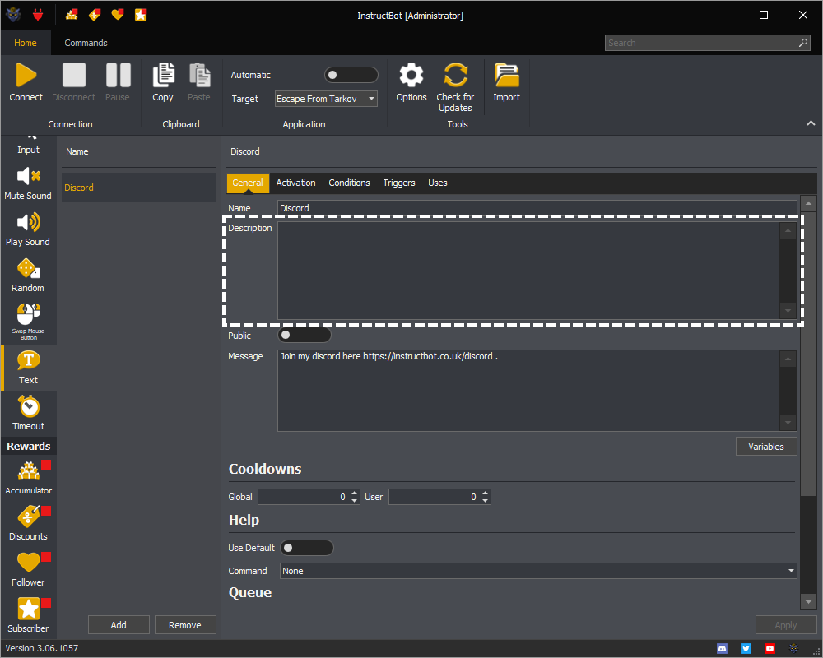Open Options gear icon

[411, 75]
